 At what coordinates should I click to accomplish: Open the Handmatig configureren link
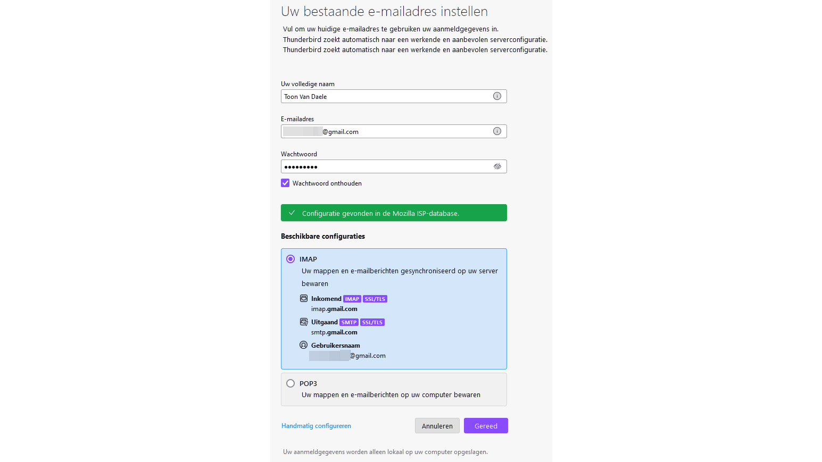tap(316, 426)
